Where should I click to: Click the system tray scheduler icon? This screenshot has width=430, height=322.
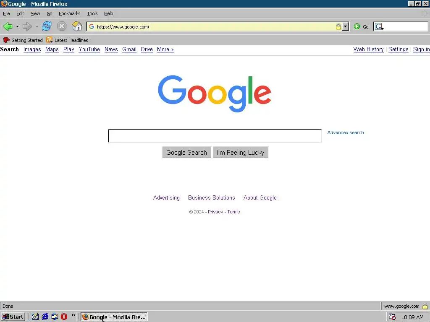tap(392, 317)
